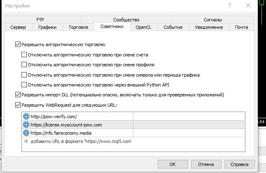The width and height of the screenshot is (266, 173).
Task: Open the Уведомления tab
Action: point(209,27)
